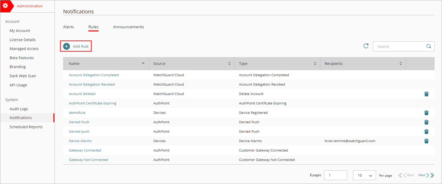Delete Device Alarms with its trash icon
Viewport: 442px width, 184px height.
427,141
